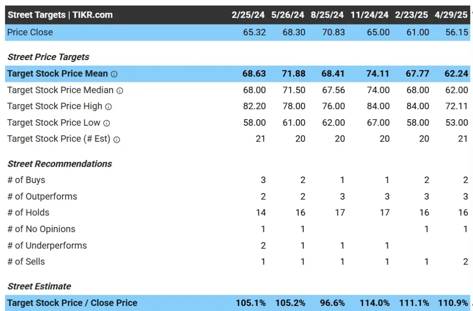Click the Street Price Targets section heading
The height and width of the screenshot is (311, 473).
coord(48,57)
